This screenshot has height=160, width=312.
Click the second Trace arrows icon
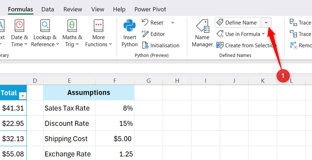click(x=293, y=34)
